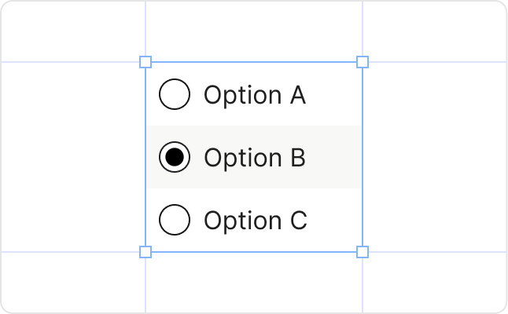Click the "Option B" text label
The width and height of the screenshot is (508, 314).
254,158
